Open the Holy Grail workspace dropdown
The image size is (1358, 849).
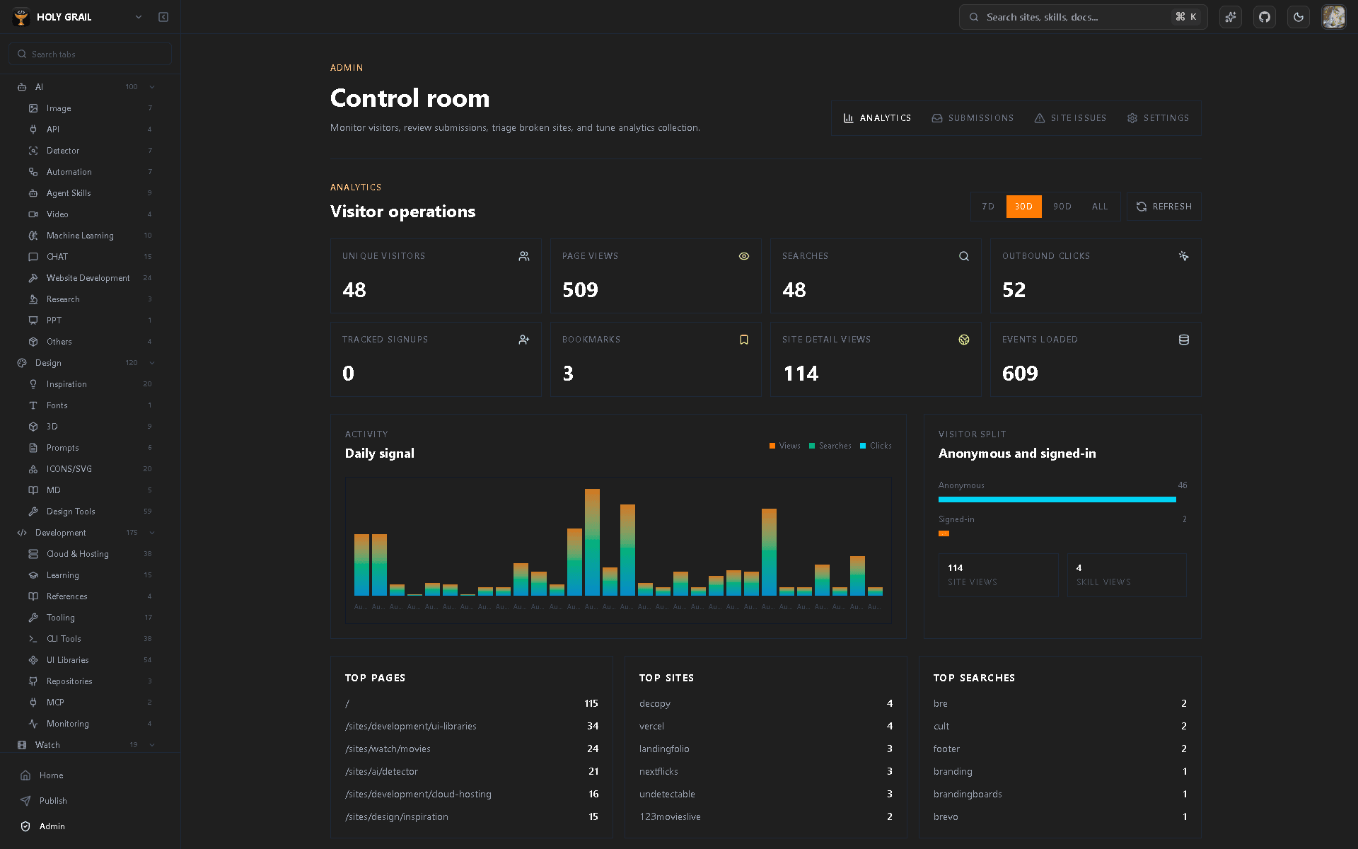[x=139, y=17]
